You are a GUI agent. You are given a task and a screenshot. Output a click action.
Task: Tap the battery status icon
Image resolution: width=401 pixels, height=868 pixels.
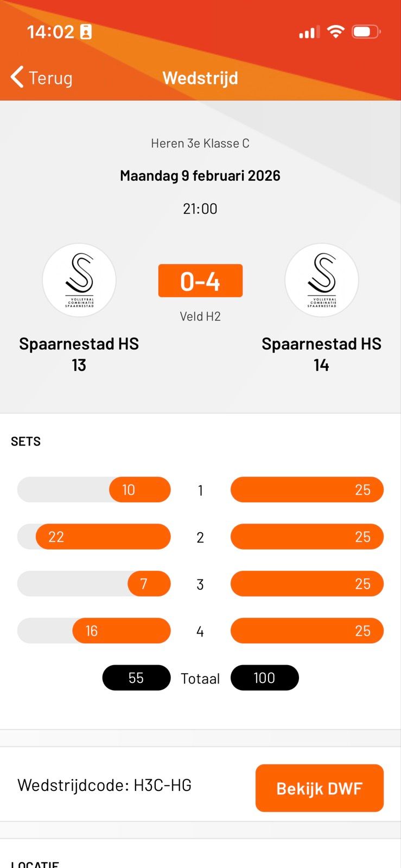point(366,31)
